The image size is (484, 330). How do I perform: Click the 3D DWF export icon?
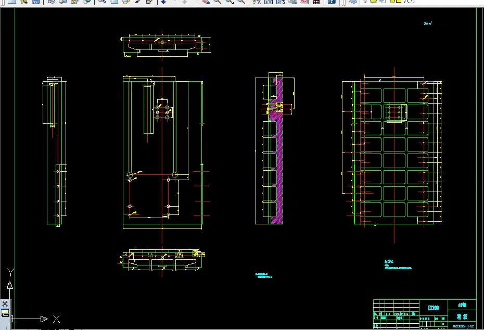coord(87,1)
